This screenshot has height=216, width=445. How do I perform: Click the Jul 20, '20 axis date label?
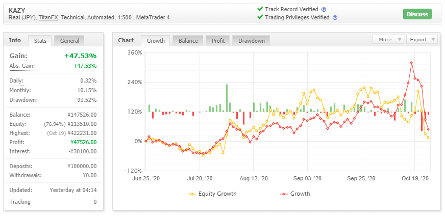(200, 179)
